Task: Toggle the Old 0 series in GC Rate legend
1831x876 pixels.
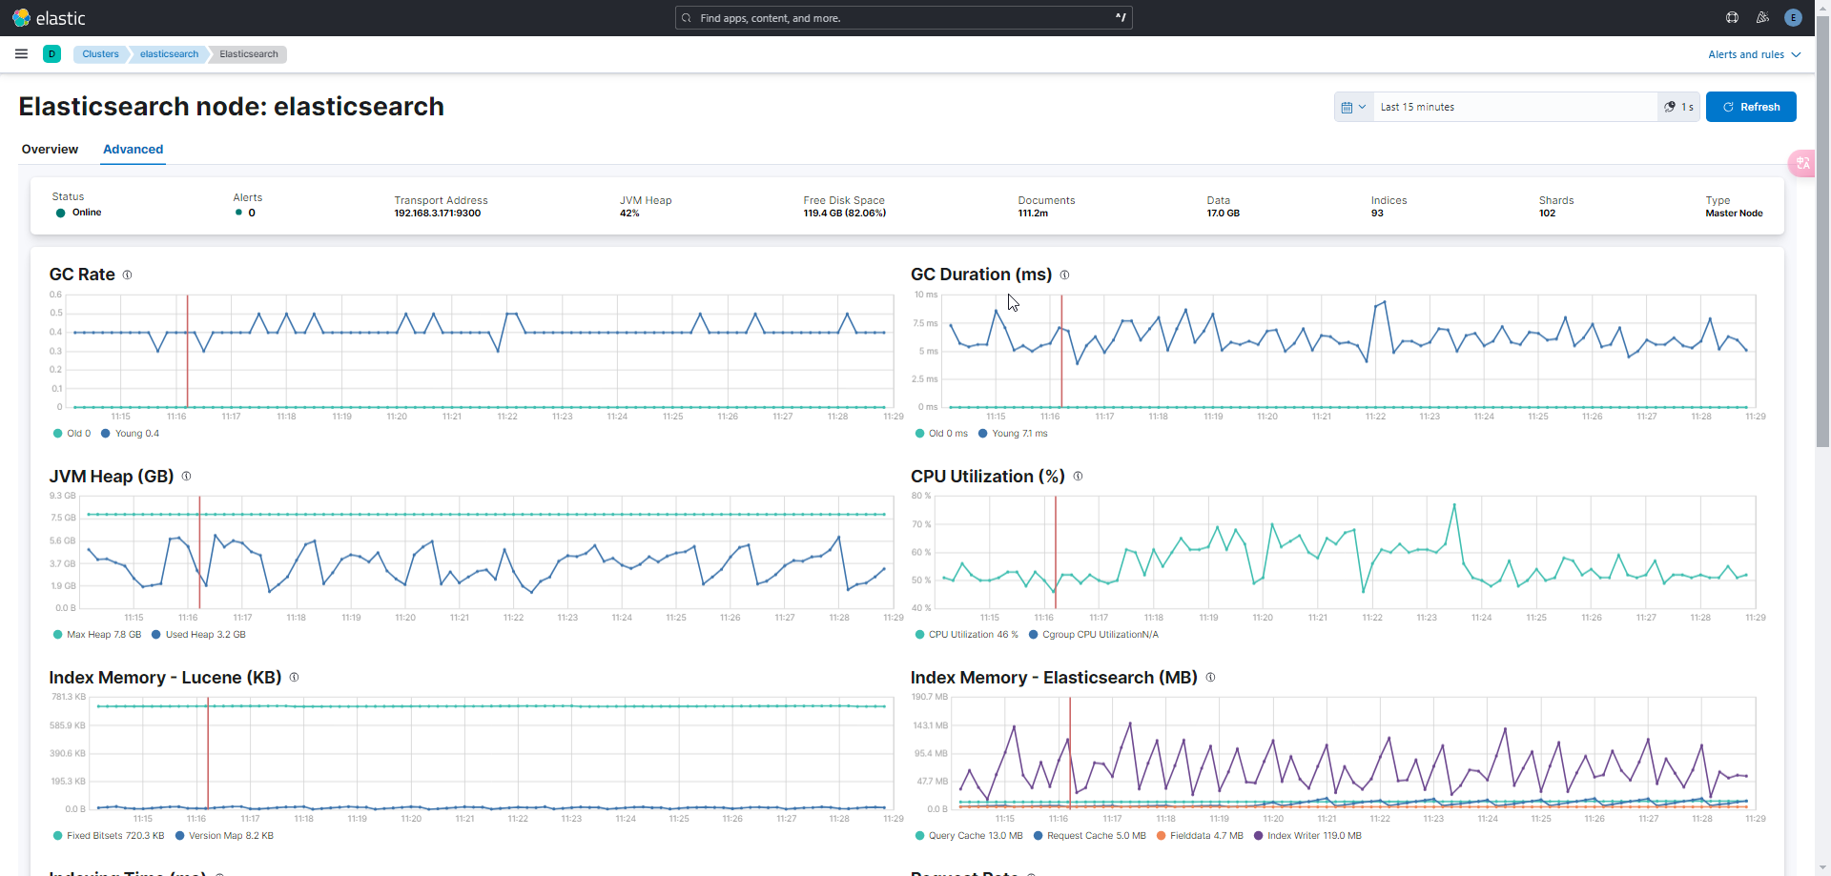Action: (72, 434)
